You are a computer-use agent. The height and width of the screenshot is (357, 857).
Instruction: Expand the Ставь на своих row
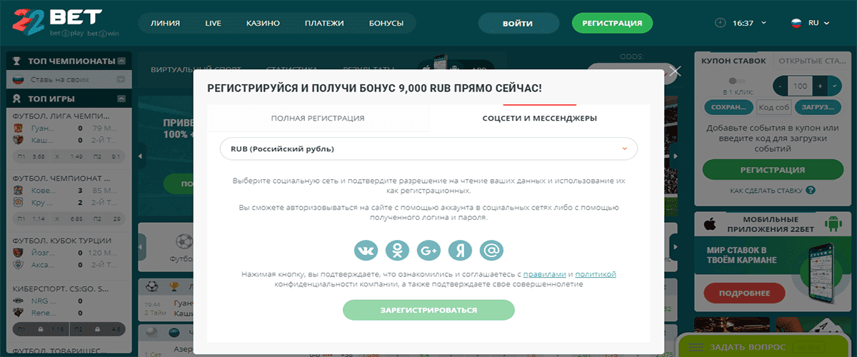[x=121, y=79]
